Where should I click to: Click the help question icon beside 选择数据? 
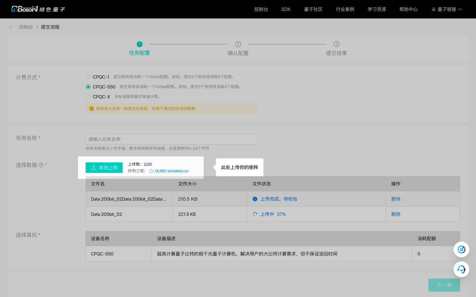tap(41, 165)
